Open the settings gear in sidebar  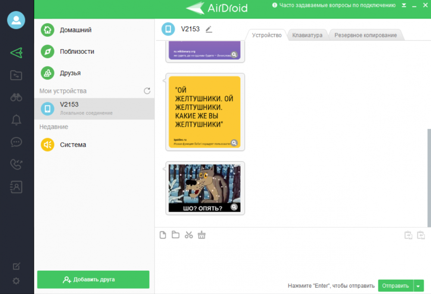point(16,281)
